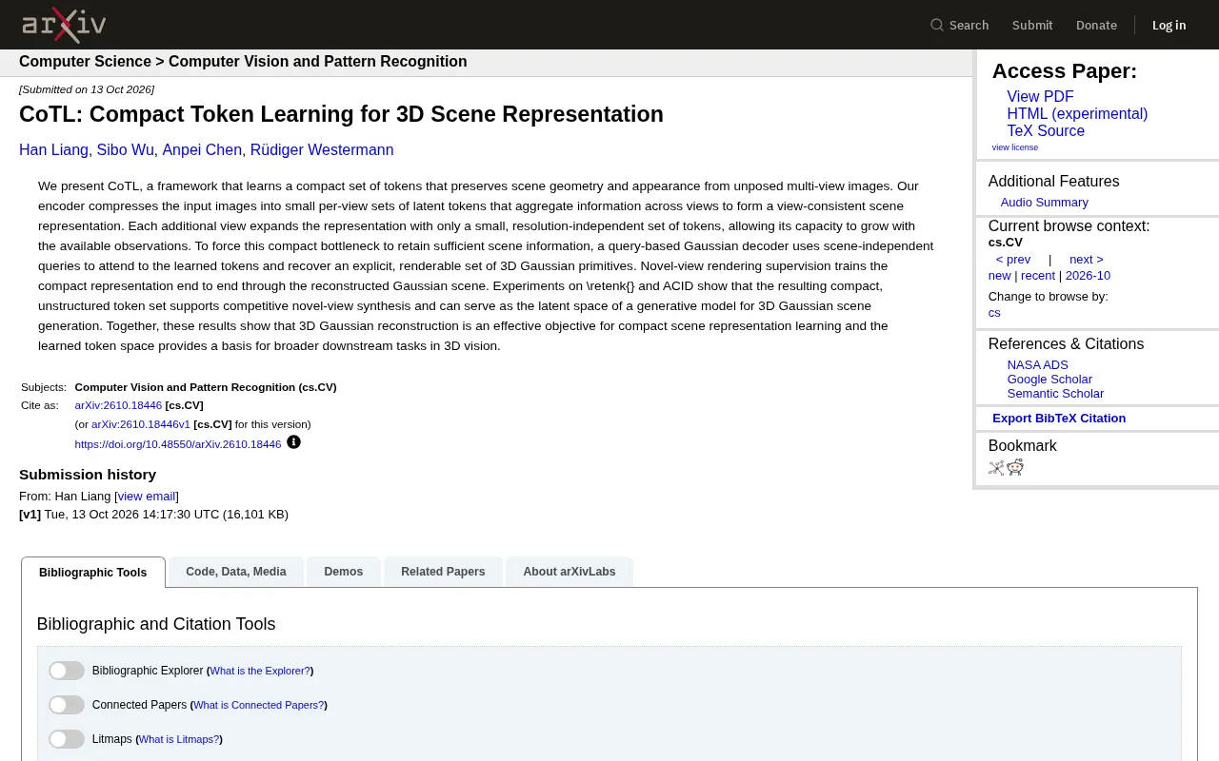The image size is (1219, 761).
Task: Open What is the Explorer? link
Action: point(260,671)
